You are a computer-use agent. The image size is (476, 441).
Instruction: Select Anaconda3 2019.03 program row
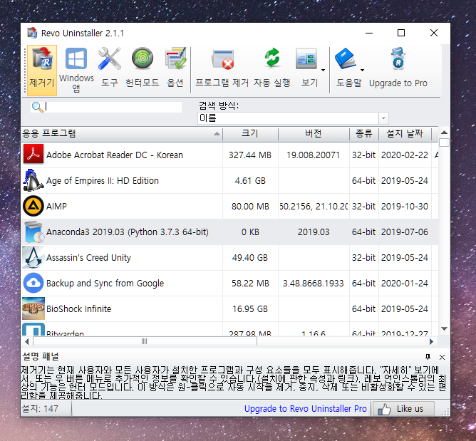coord(229,232)
